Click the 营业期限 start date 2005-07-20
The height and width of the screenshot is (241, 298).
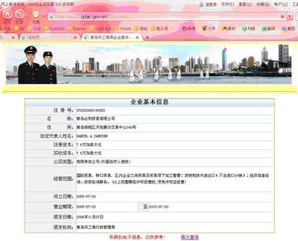86,207
